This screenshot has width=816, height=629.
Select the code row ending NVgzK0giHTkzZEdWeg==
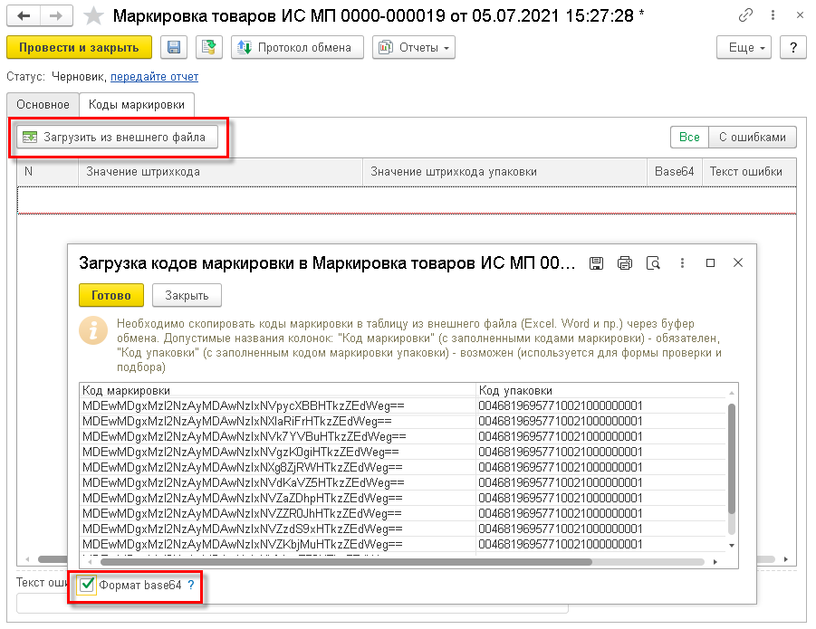point(278,453)
